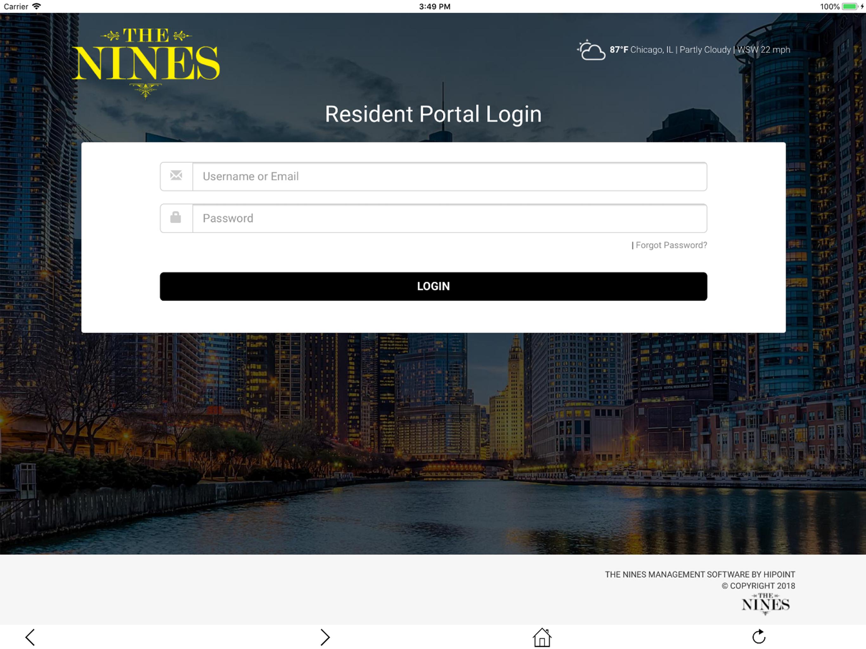Reload page with the refresh icon

(x=759, y=636)
